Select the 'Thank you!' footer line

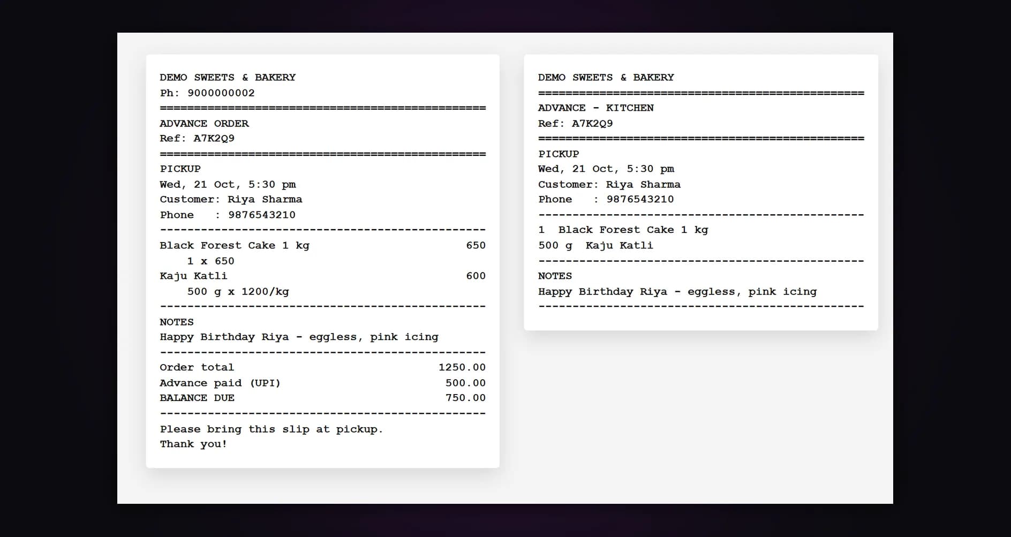(x=193, y=444)
